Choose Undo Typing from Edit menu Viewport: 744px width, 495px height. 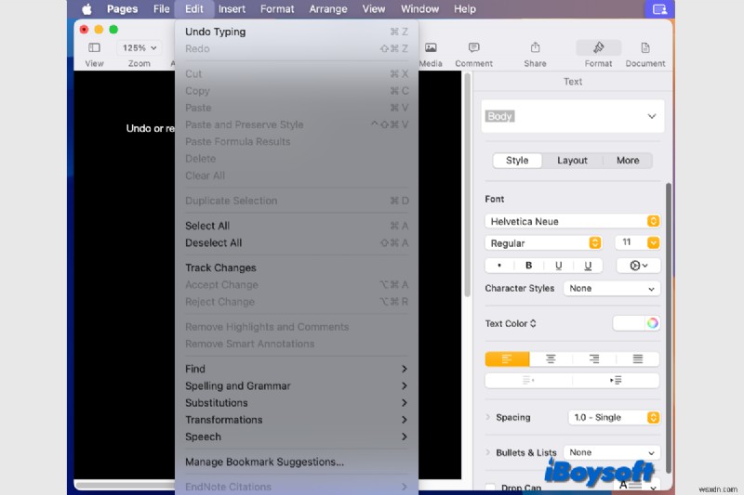[x=297, y=32]
